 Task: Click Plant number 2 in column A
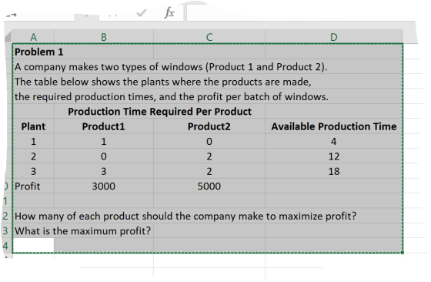click(x=33, y=156)
